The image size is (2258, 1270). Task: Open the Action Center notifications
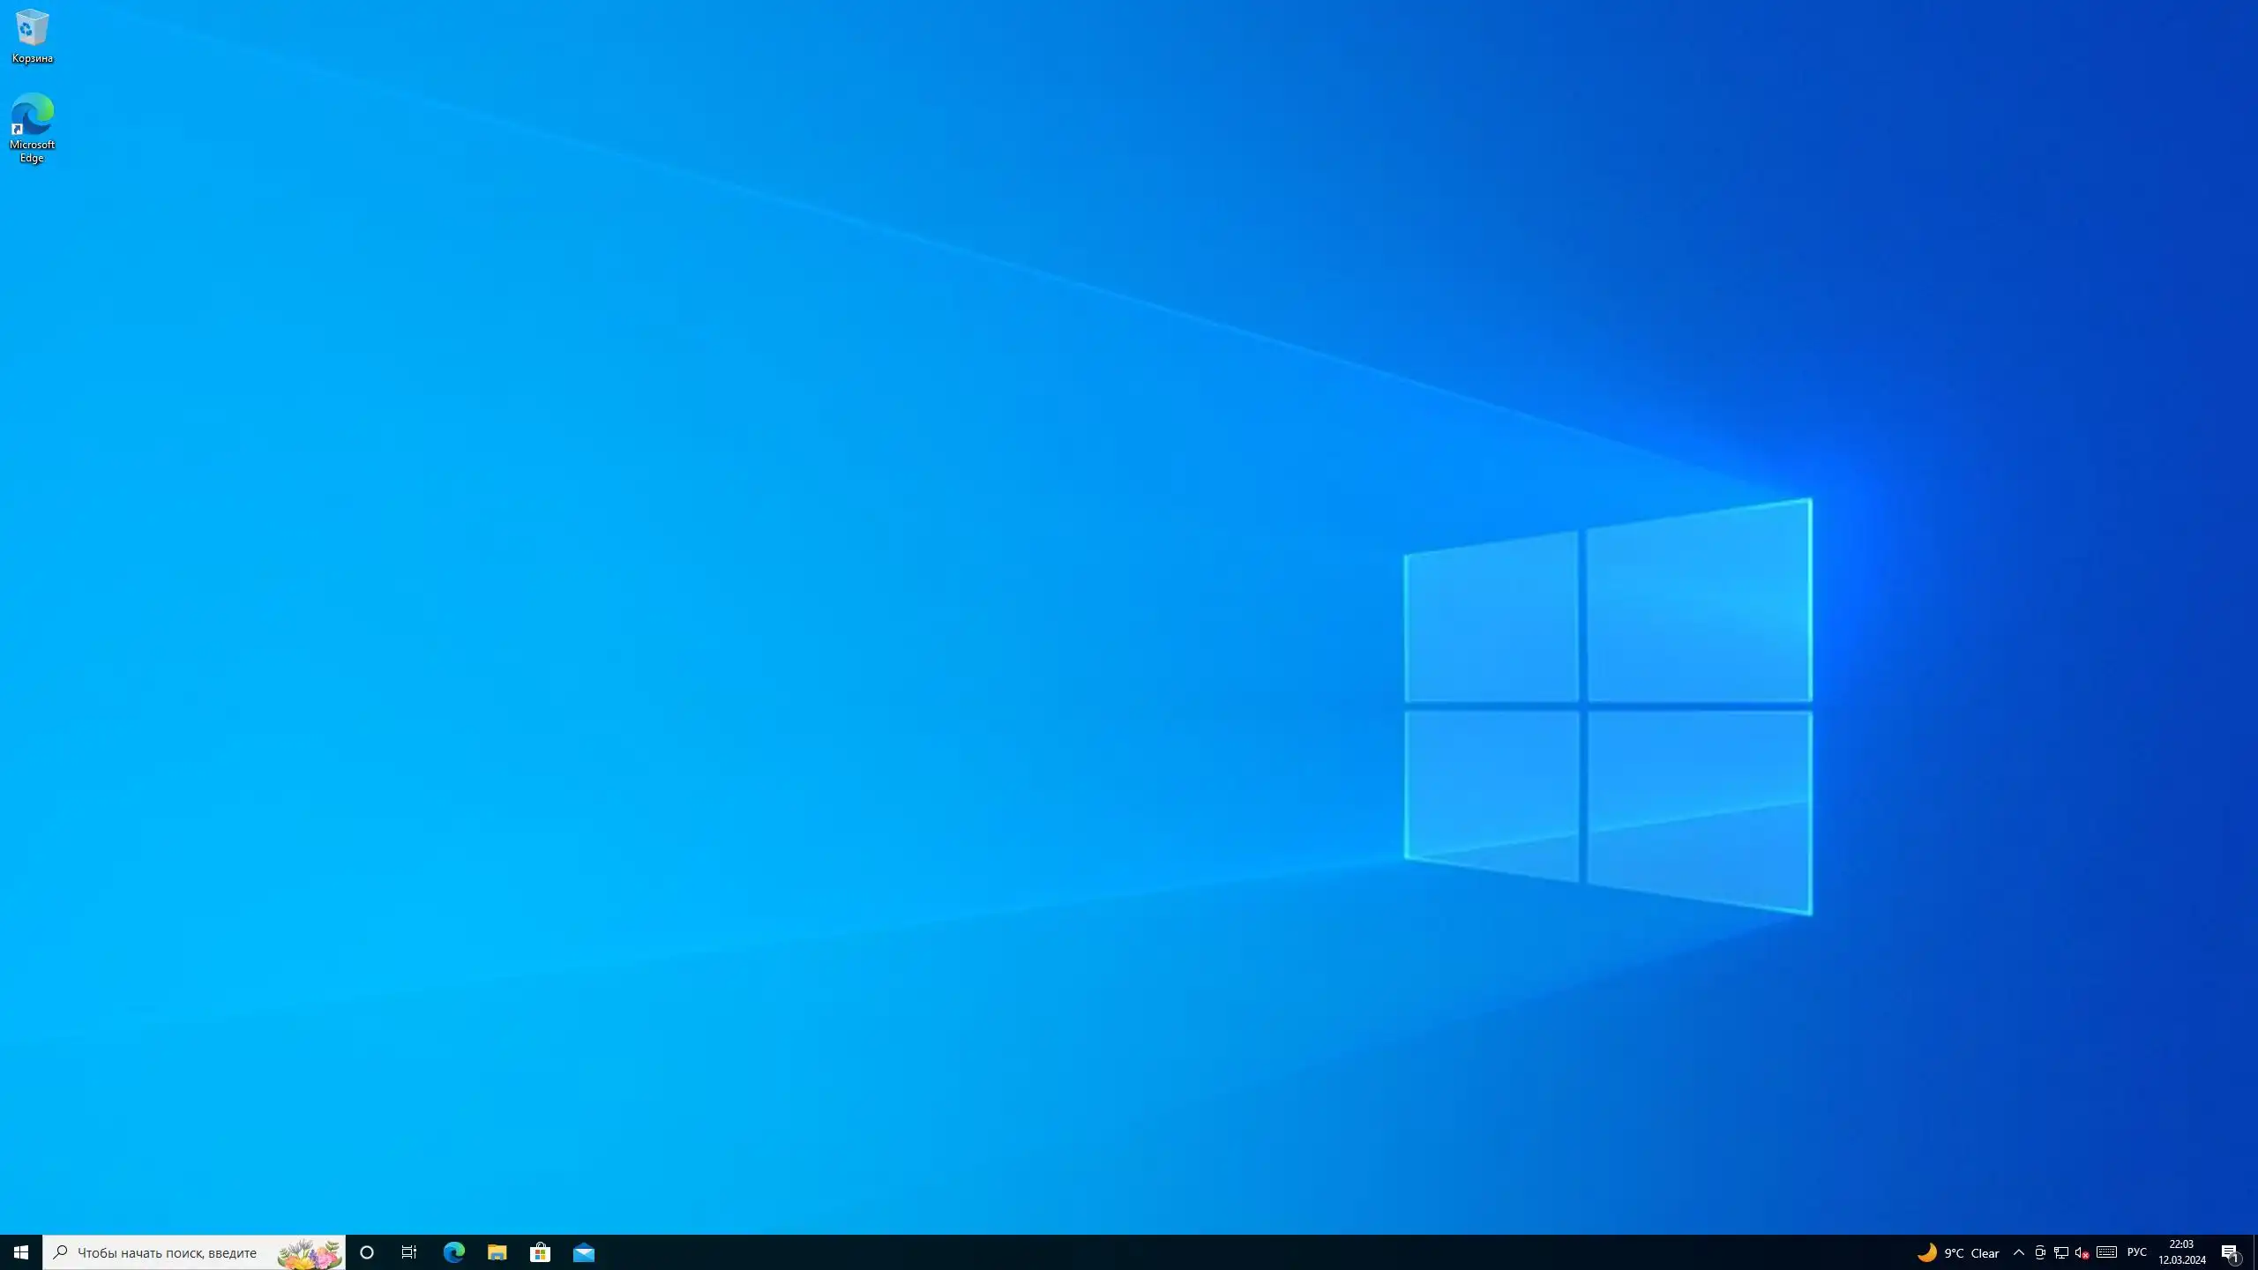[x=2230, y=1252]
